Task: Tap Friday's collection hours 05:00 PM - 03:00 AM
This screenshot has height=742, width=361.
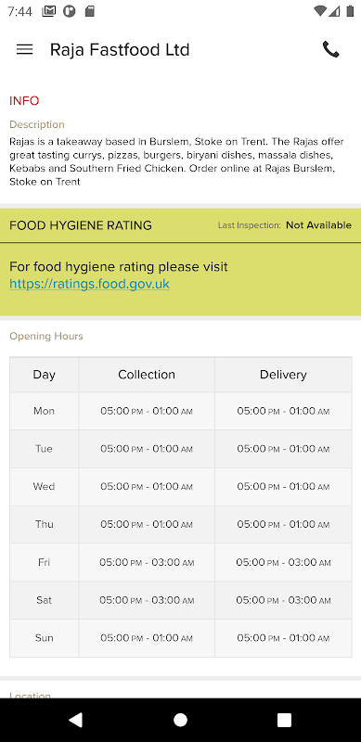Action: coord(147,563)
